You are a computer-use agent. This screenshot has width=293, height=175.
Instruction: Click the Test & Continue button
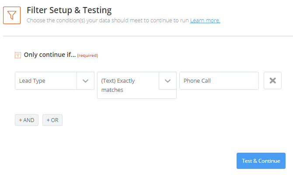click(261, 161)
